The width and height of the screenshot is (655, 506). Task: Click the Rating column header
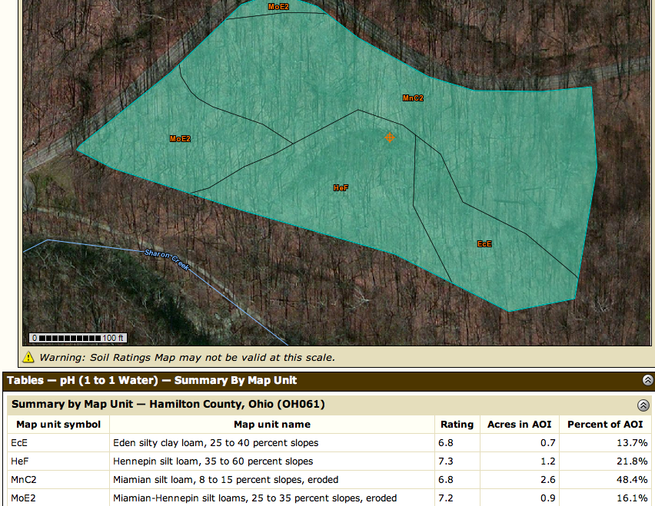pos(457,425)
